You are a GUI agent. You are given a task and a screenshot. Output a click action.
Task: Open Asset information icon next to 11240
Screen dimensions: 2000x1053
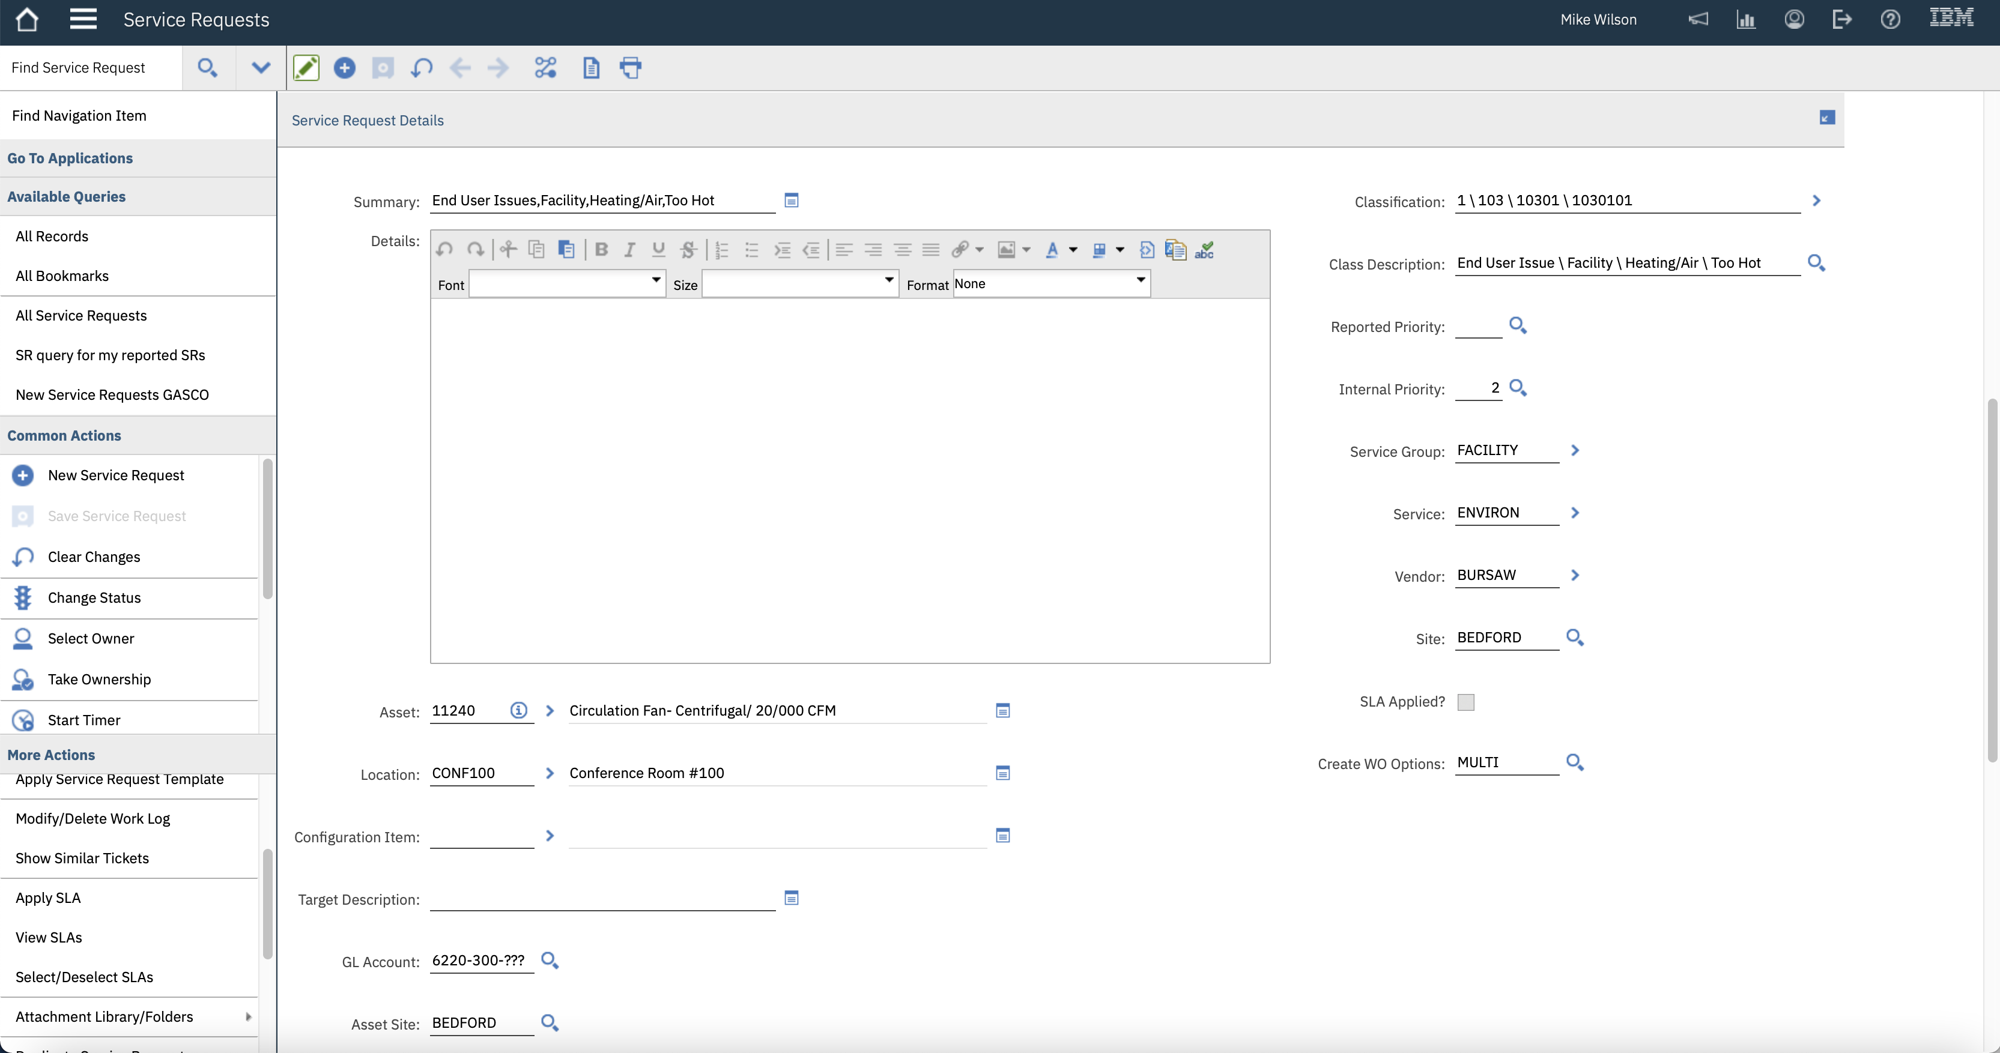pyautogui.click(x=518, y=710)
